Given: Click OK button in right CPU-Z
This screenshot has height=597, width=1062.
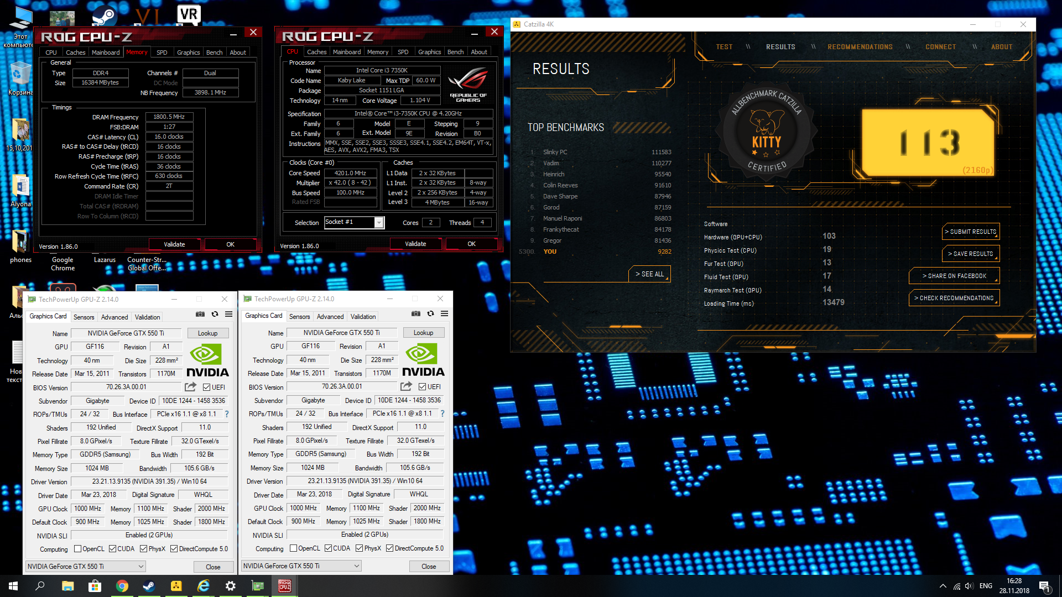Looking at the screenshot, I should tap(471, 244).
